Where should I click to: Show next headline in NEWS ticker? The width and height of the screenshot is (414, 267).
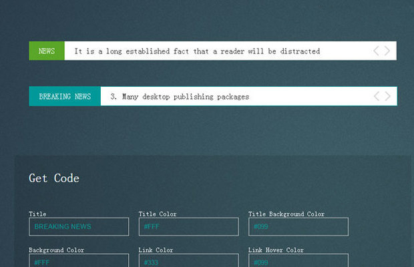tap(387, 51)
